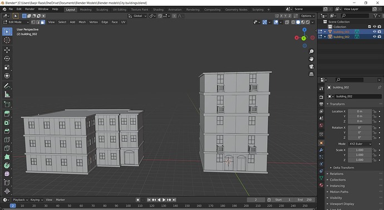
Task: Activate the Spin tool
Action: coord(7,165)
